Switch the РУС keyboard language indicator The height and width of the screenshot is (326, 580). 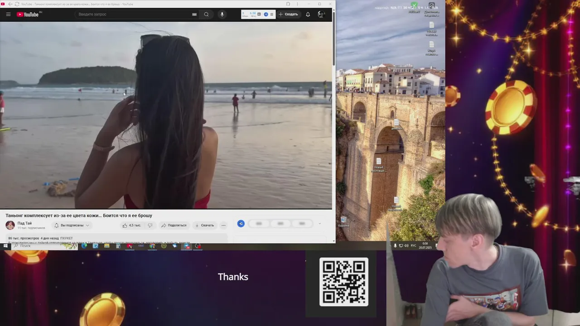point(413,246)
